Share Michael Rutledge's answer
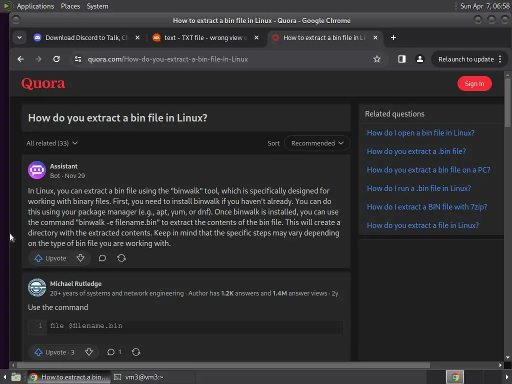Image resolution: width=512 pixels, height=384 pixels. click(x=136, y=352)
